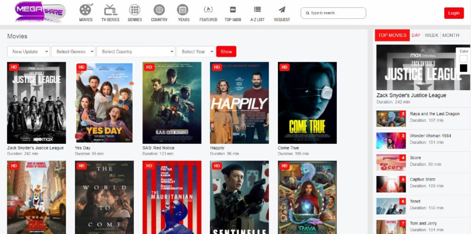Click the Type to search field
The height and width of the screenshot is (234, 471).
click(x=333, y=13)
